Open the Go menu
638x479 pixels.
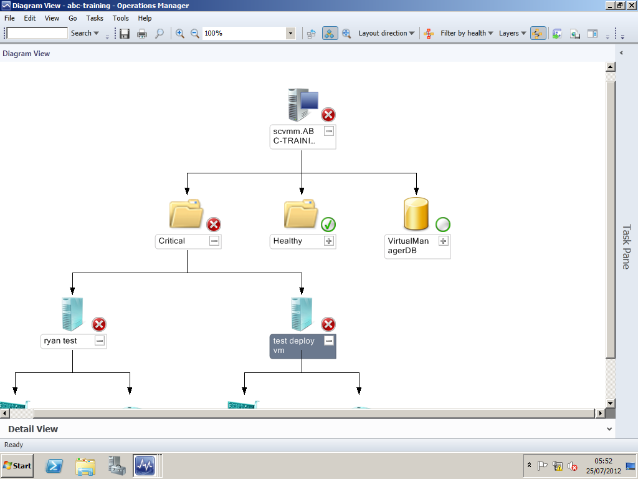tap(72, 18)
